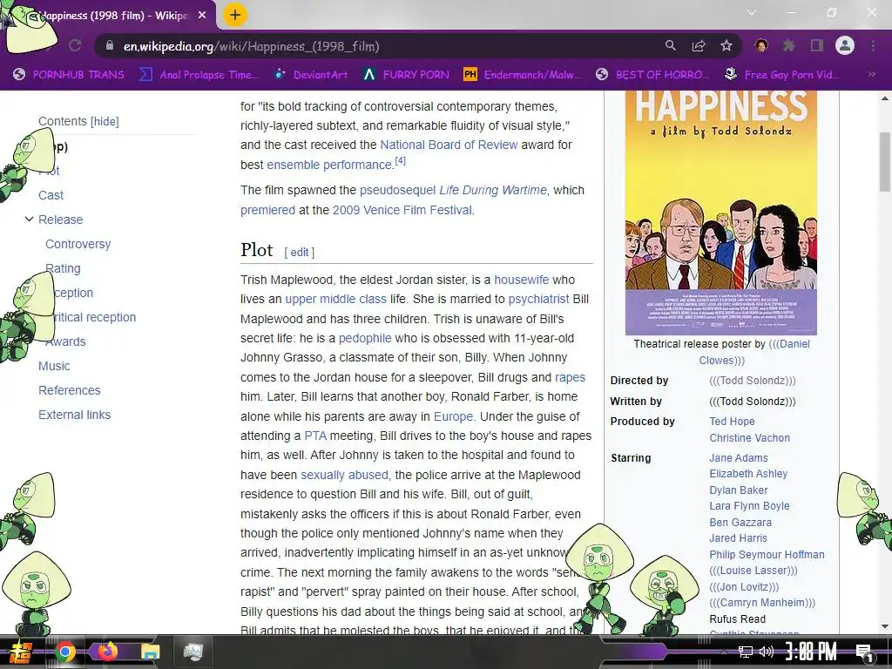The height and width of the screenshot is (669, 892).
Task: Open the network icon in system tray
Action: [745, 652]
